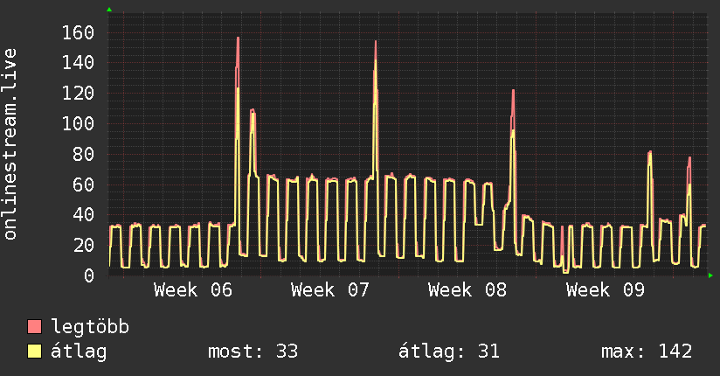Click the 'most: 33' value
The image size is (720, 376).
coord(253,352)
